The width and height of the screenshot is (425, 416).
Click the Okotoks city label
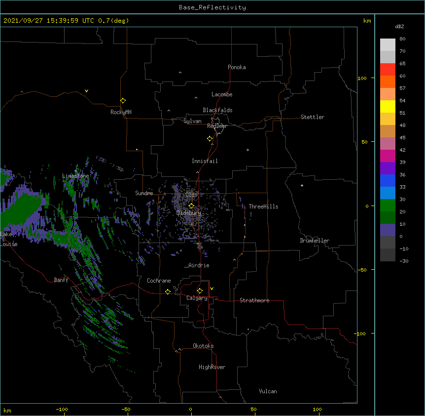coord(203,346)
